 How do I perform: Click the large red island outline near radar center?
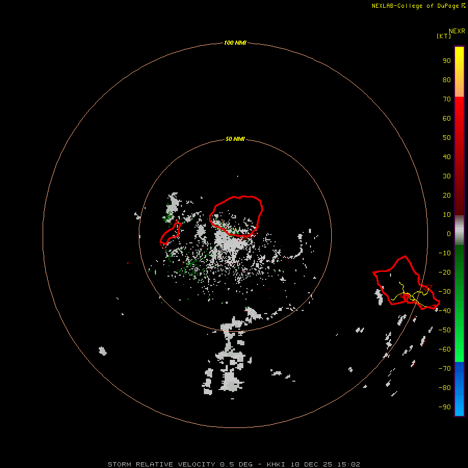[x=236, y=216]
